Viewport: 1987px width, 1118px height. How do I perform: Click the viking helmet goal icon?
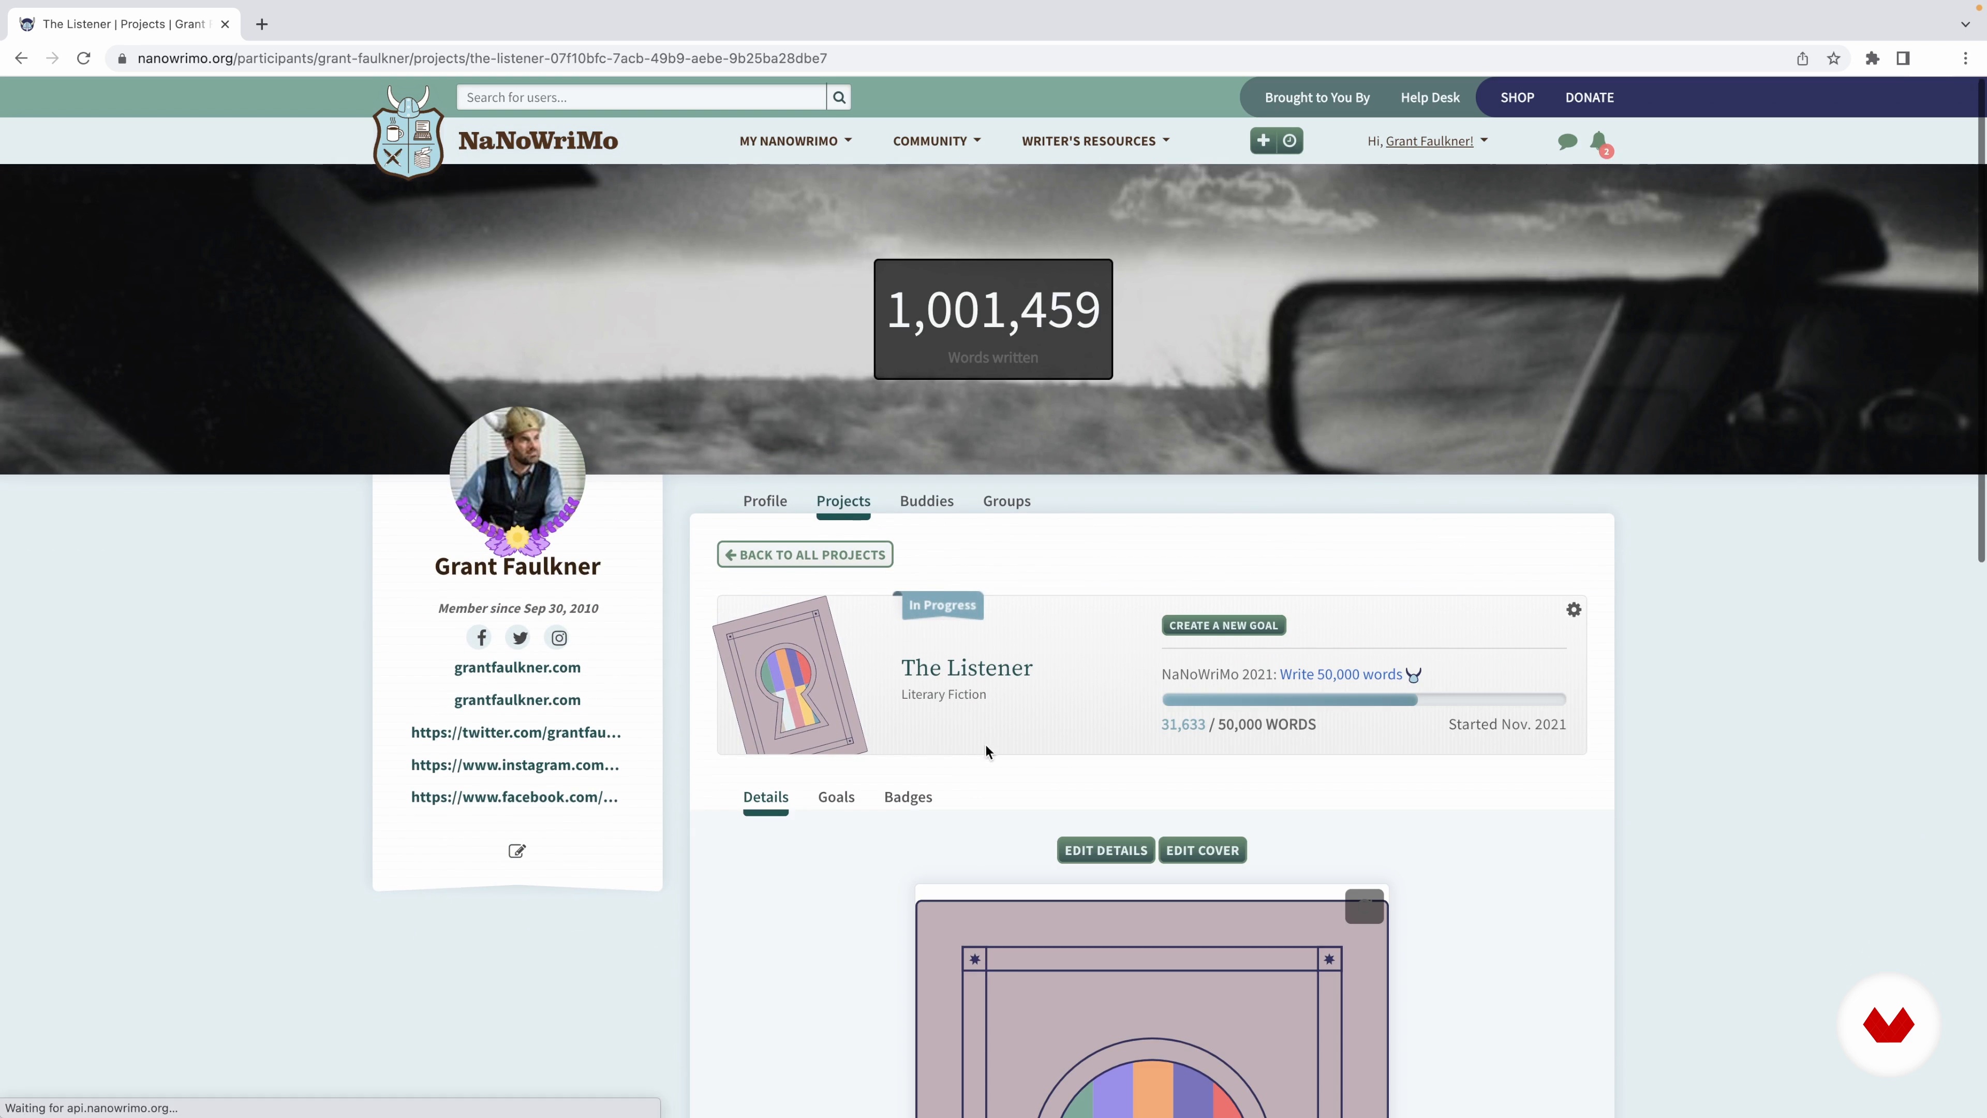(1413, 675)
